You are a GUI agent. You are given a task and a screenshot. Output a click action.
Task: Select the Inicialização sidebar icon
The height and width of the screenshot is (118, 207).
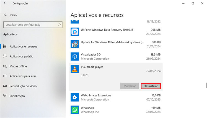point(5,96)
